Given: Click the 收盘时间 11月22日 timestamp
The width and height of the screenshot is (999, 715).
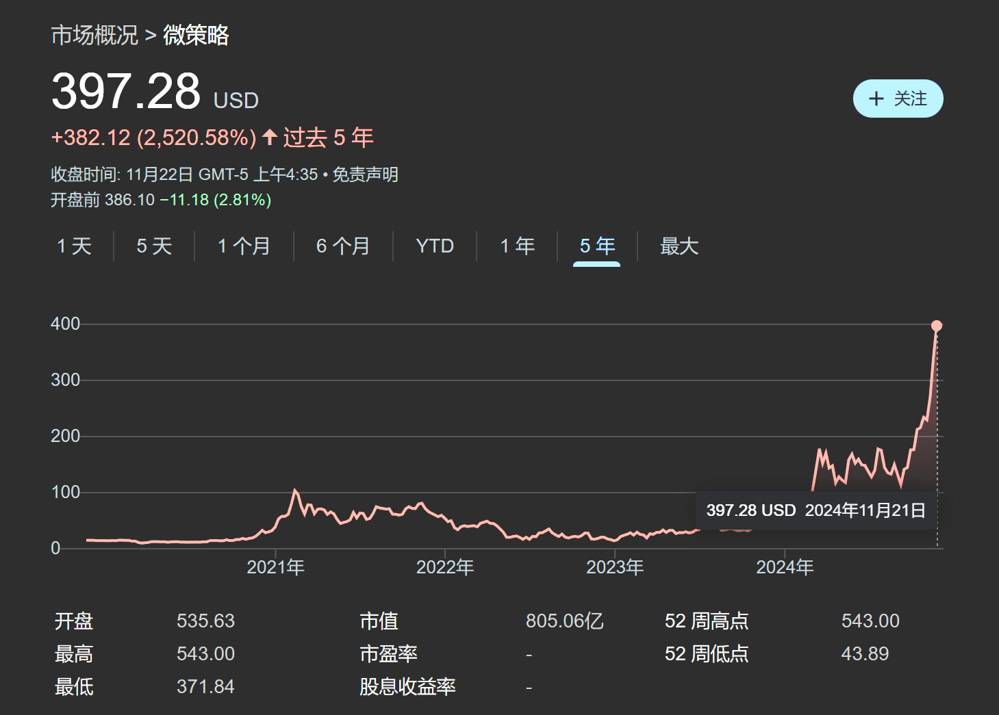Looking at the screenshot, I should 184,174.
